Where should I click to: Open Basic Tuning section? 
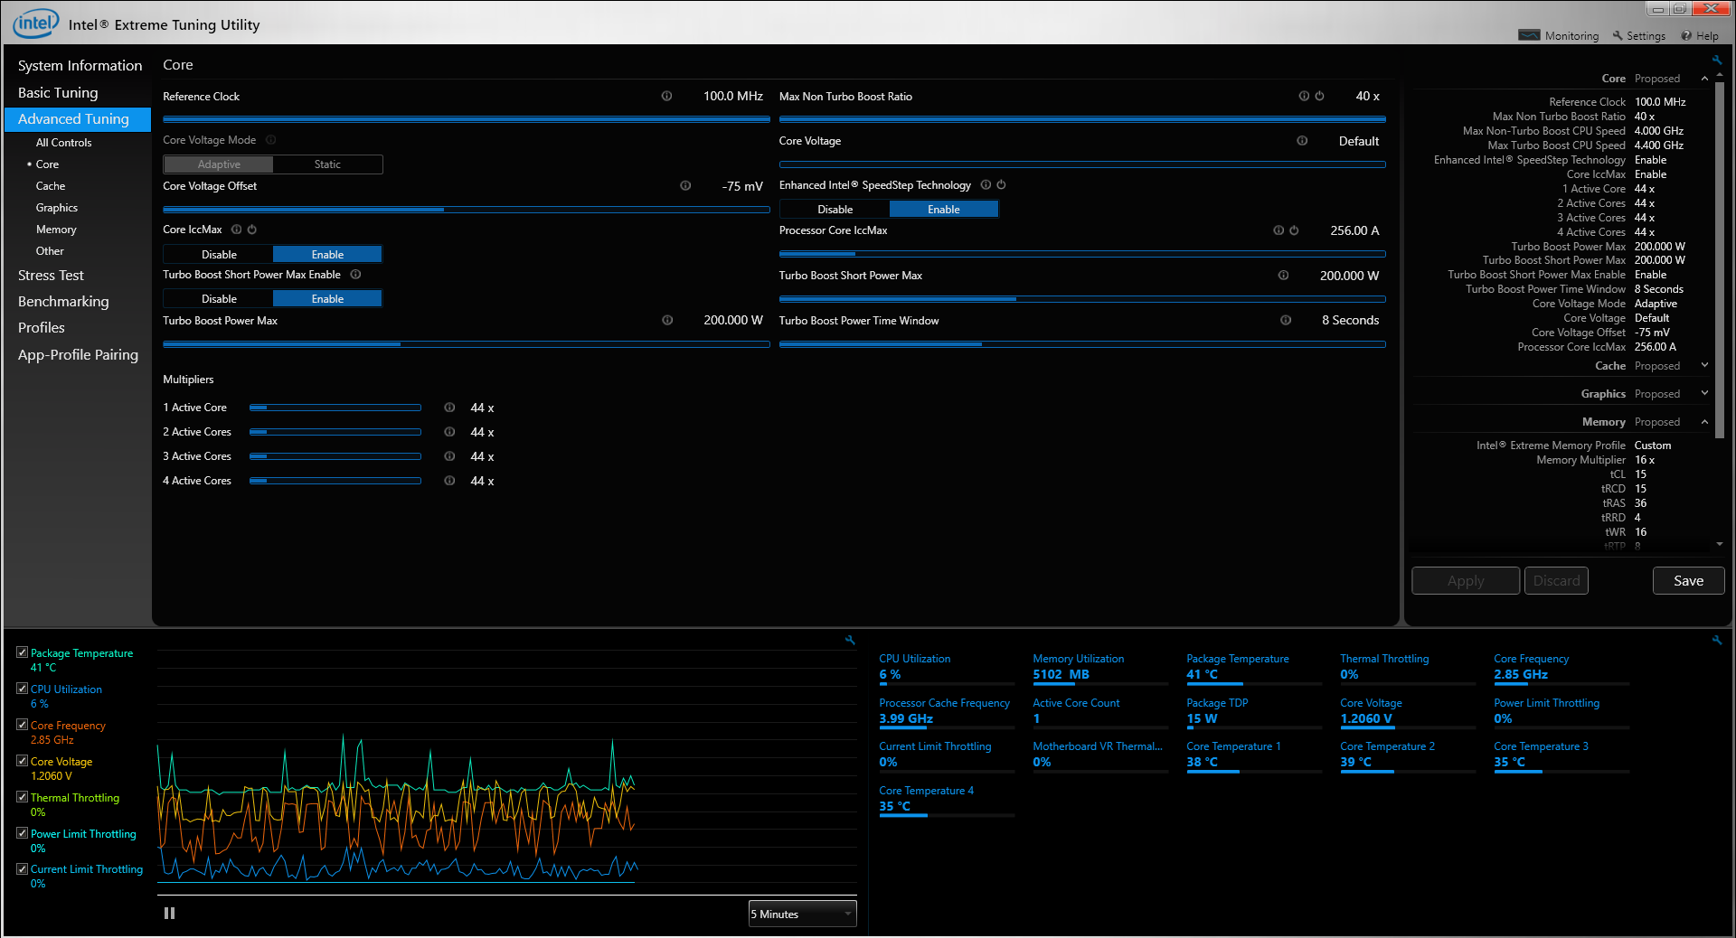58,92
